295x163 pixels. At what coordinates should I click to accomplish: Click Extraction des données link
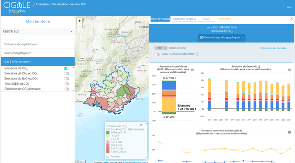click(274, 48)
